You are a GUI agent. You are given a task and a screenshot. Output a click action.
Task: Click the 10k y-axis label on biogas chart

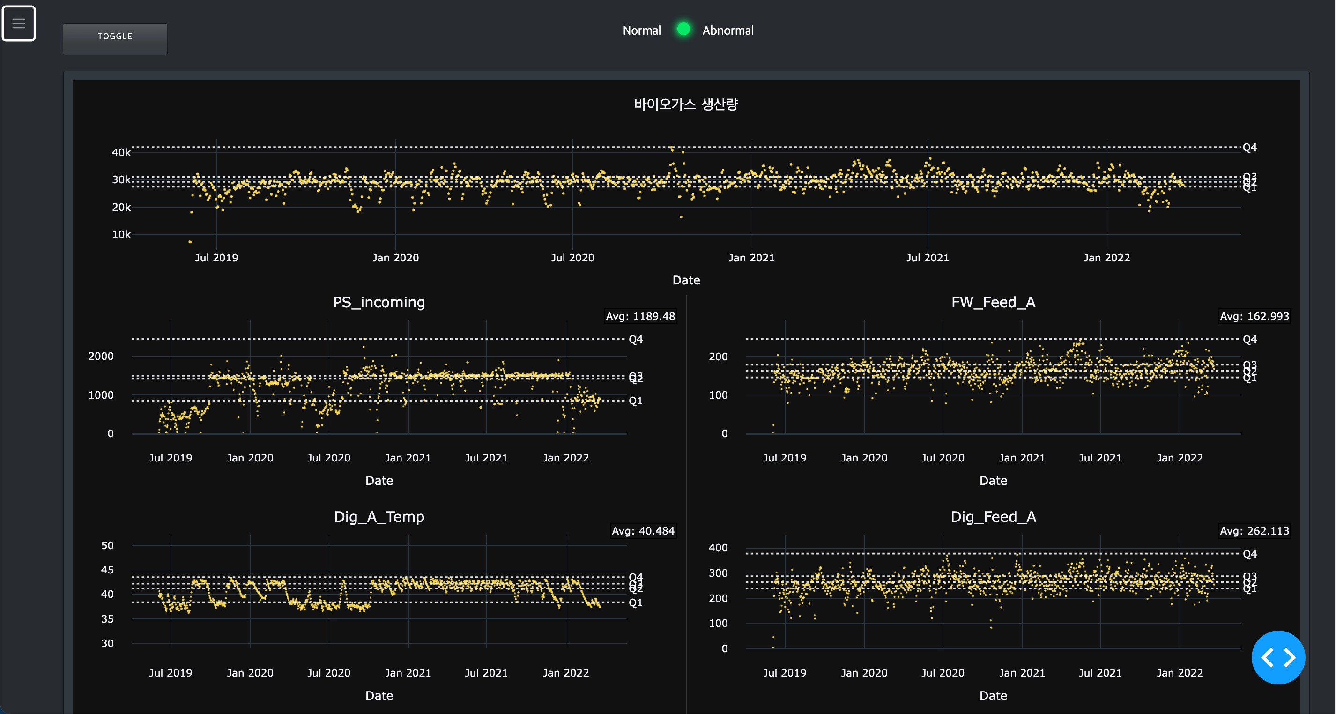click(121, 234)
